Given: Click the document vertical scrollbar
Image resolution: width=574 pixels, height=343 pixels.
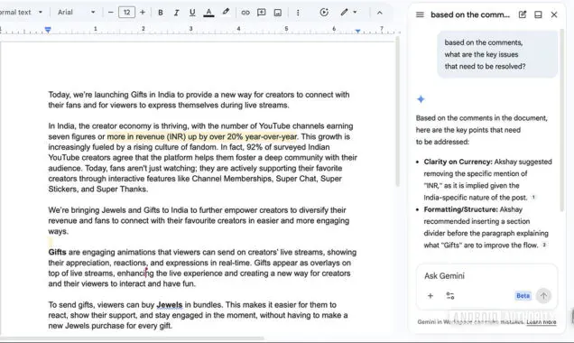Looking at the screenshot, I should tap(397, 112).
